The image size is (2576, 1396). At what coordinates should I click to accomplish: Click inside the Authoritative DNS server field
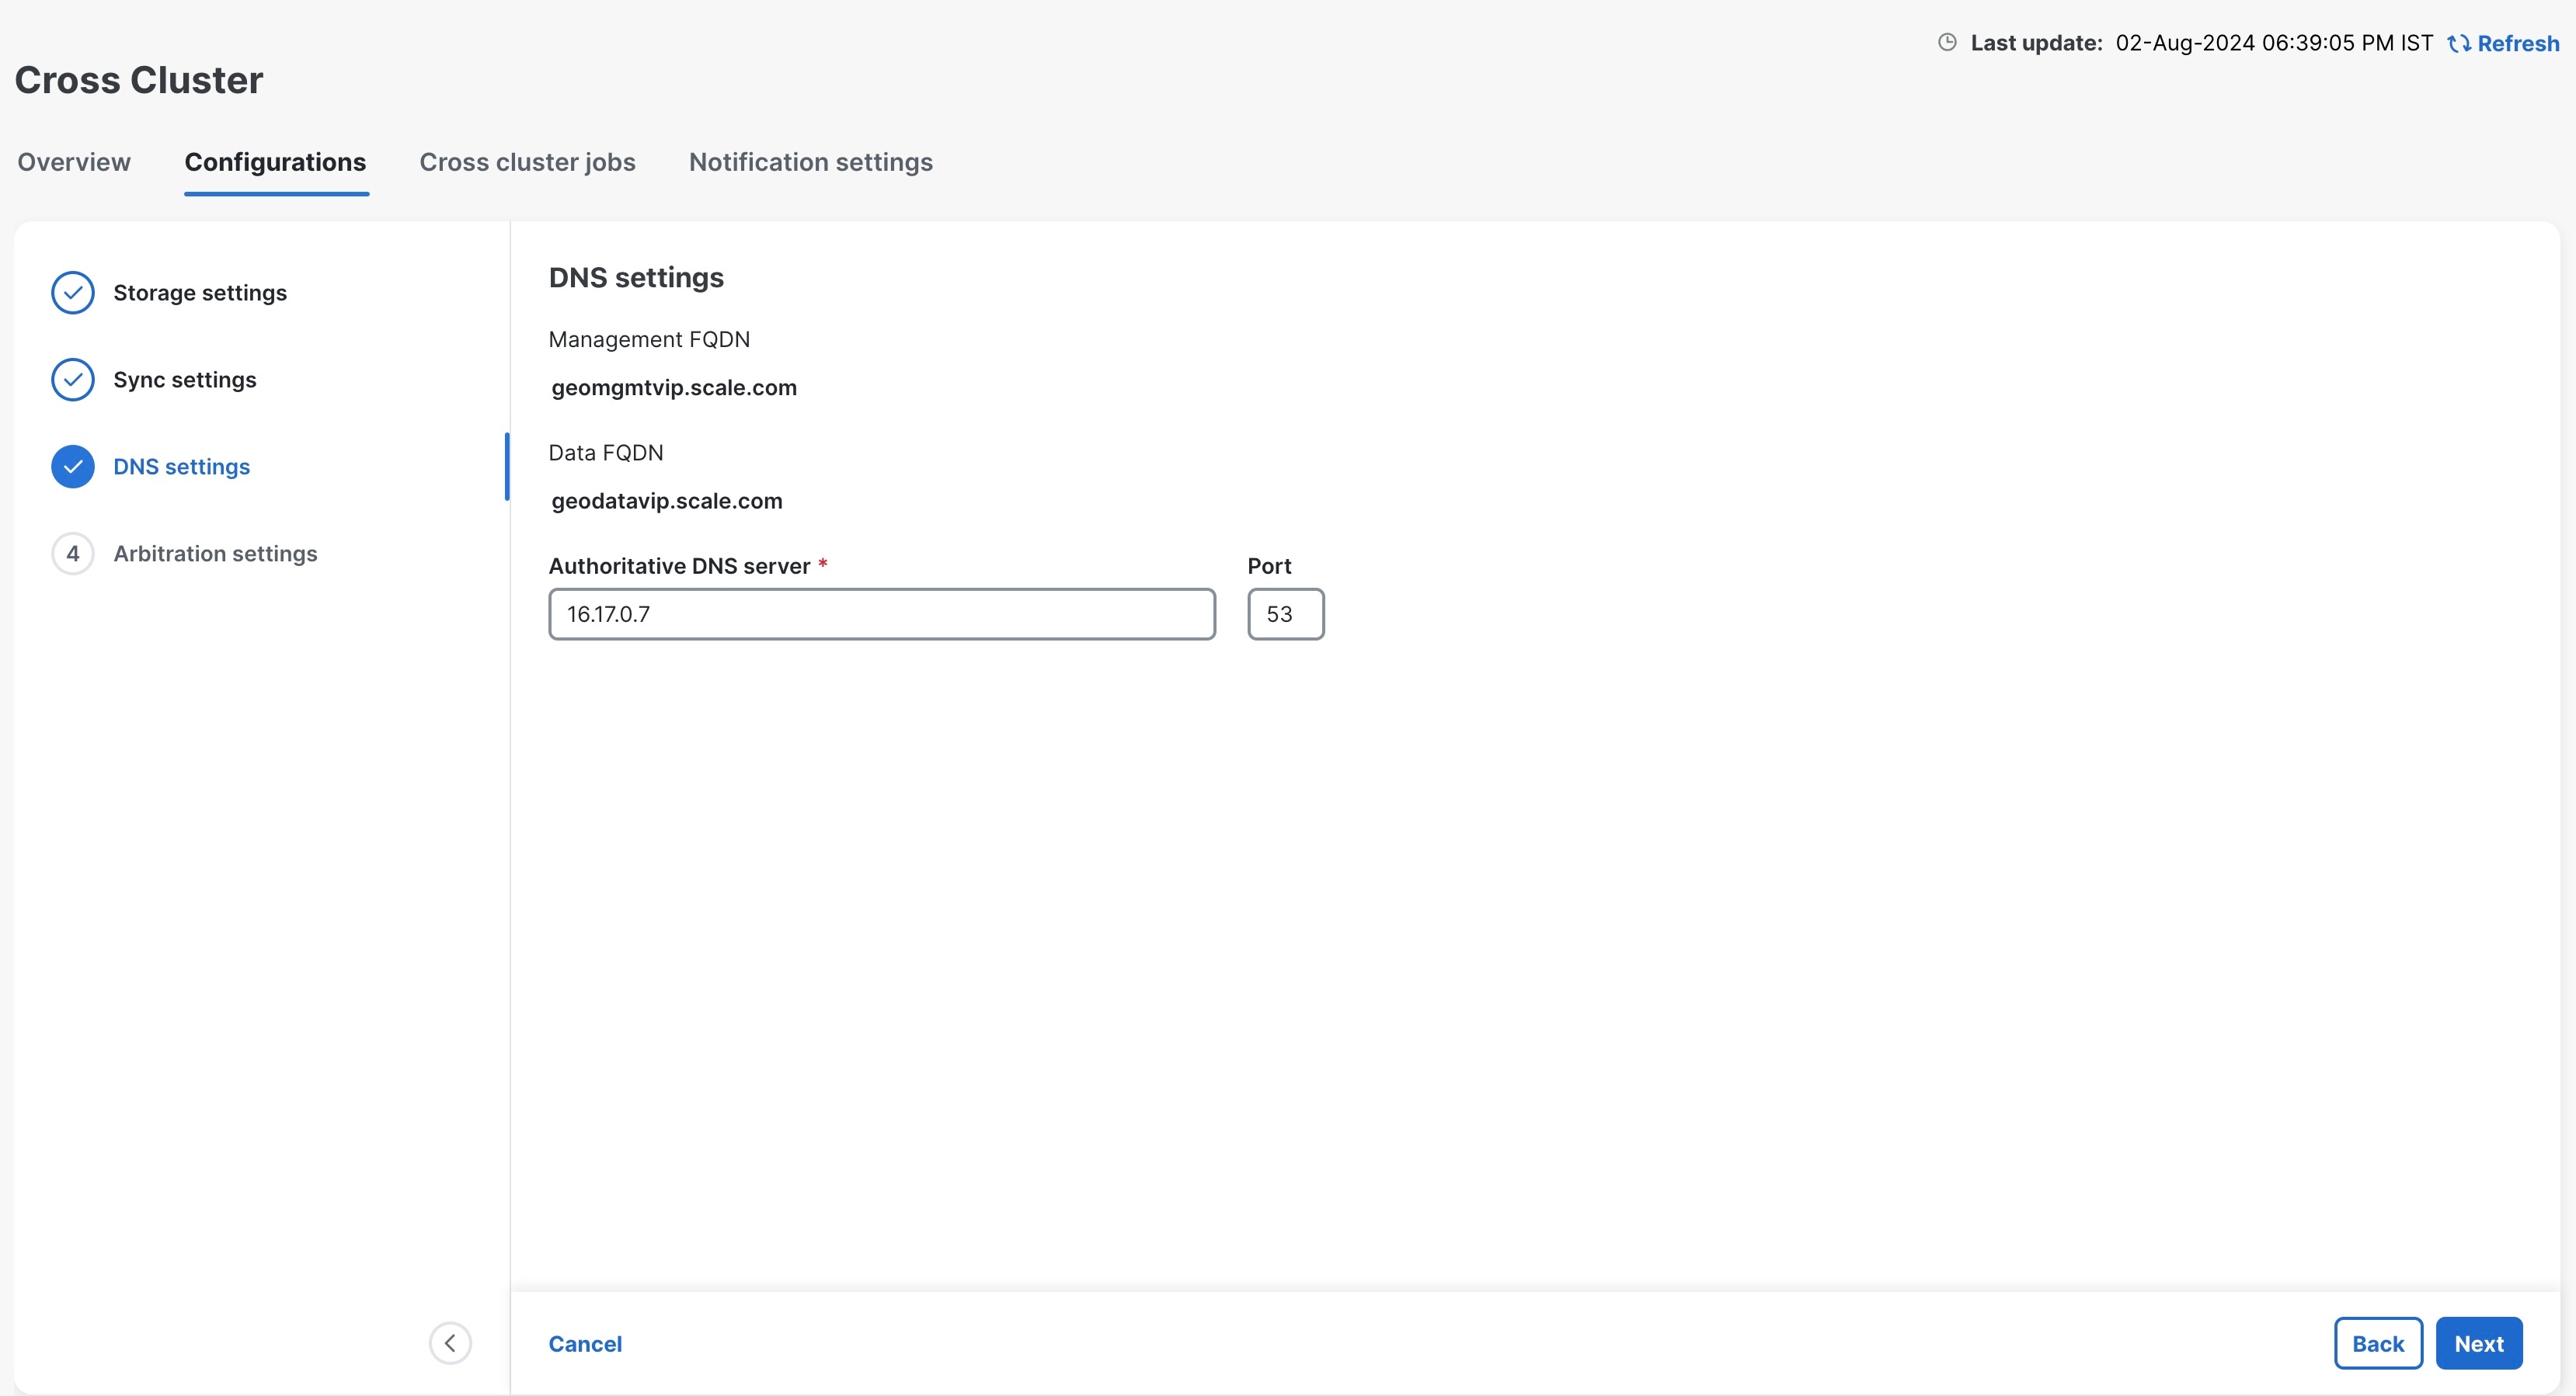tap(880, 613)
